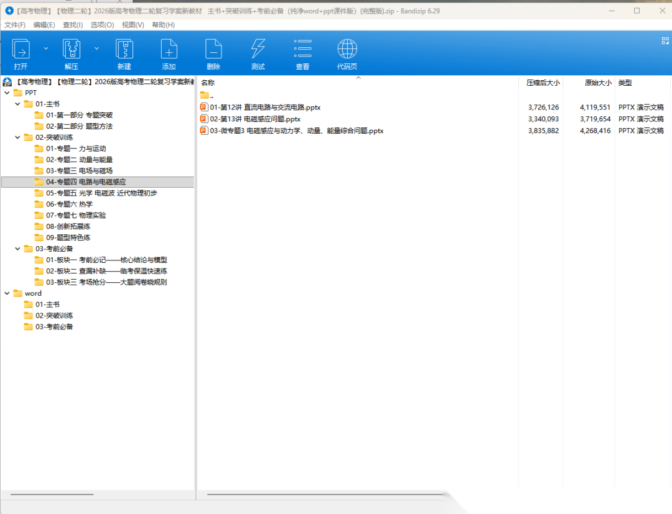Click the Test (测试) archive icon

point(258,50)
